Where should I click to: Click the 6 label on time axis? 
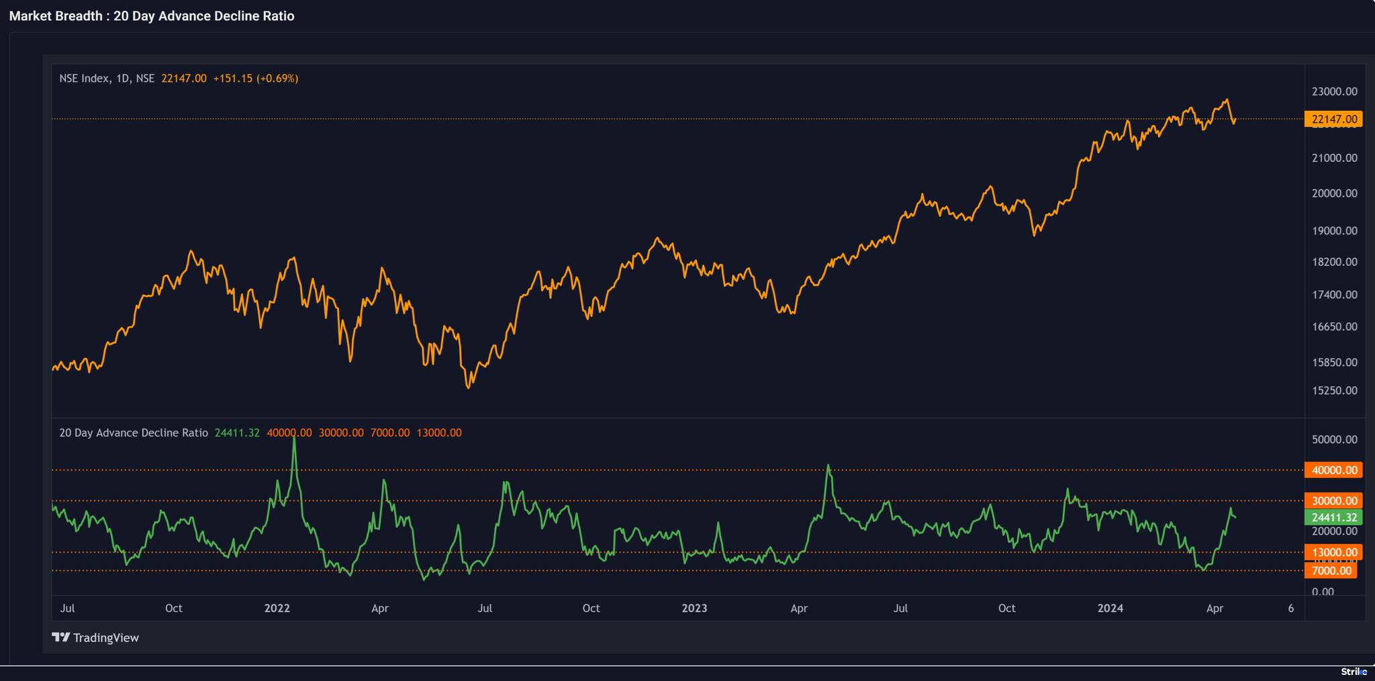click(1290, 608)
